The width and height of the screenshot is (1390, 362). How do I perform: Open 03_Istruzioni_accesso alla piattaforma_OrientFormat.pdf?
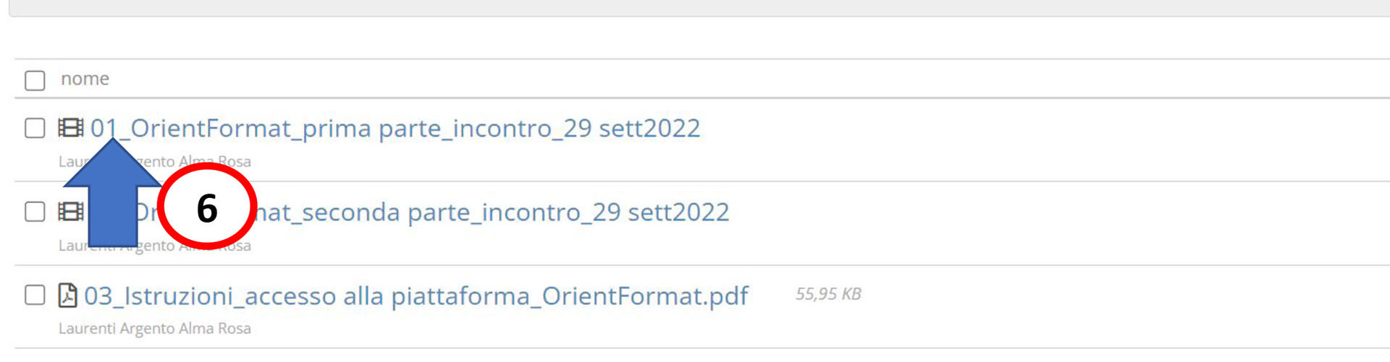tap(416, 296)
